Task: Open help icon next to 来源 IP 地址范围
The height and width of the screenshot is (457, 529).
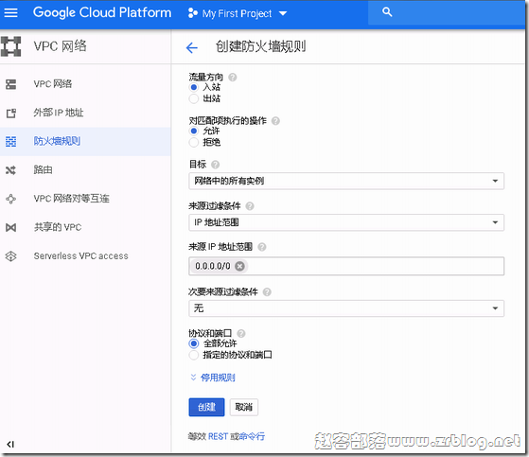Action: tap(262, 247)
